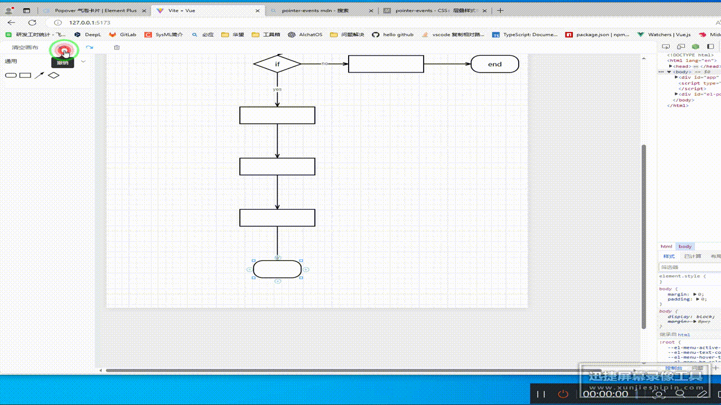Stop recording with red power icon
The width and height of the screenshot is (721, 405).
563,394
